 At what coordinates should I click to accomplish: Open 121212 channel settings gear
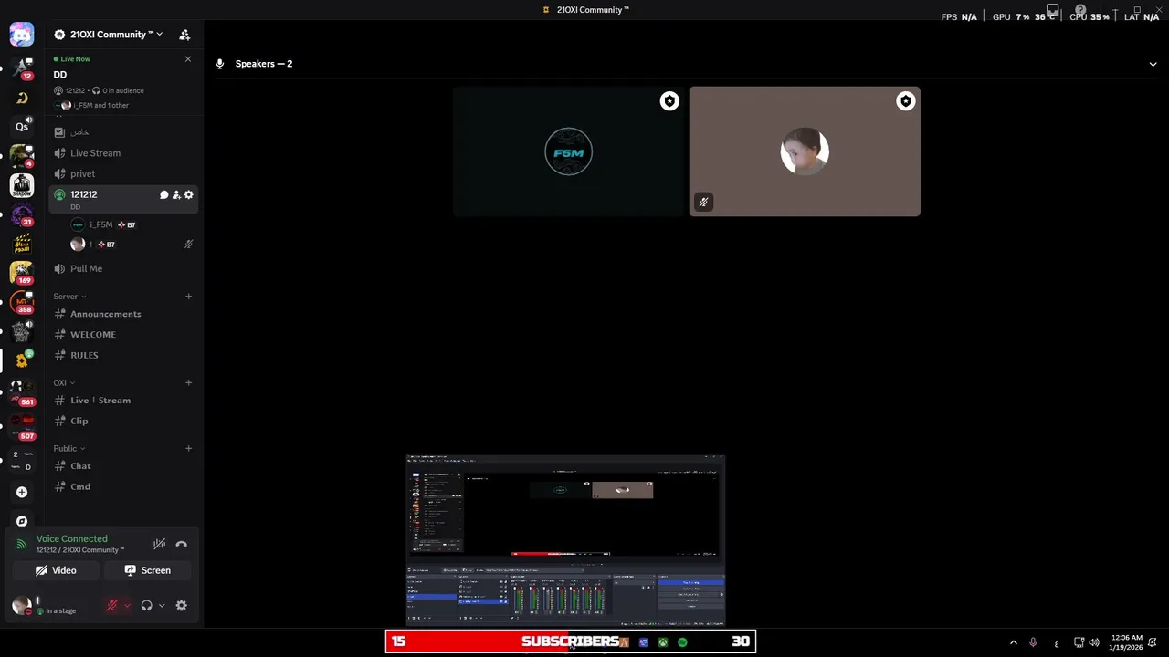coord(189,194)
